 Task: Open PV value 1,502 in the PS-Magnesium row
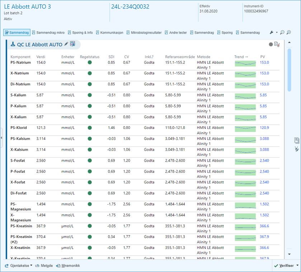click(x=264, y=204)
